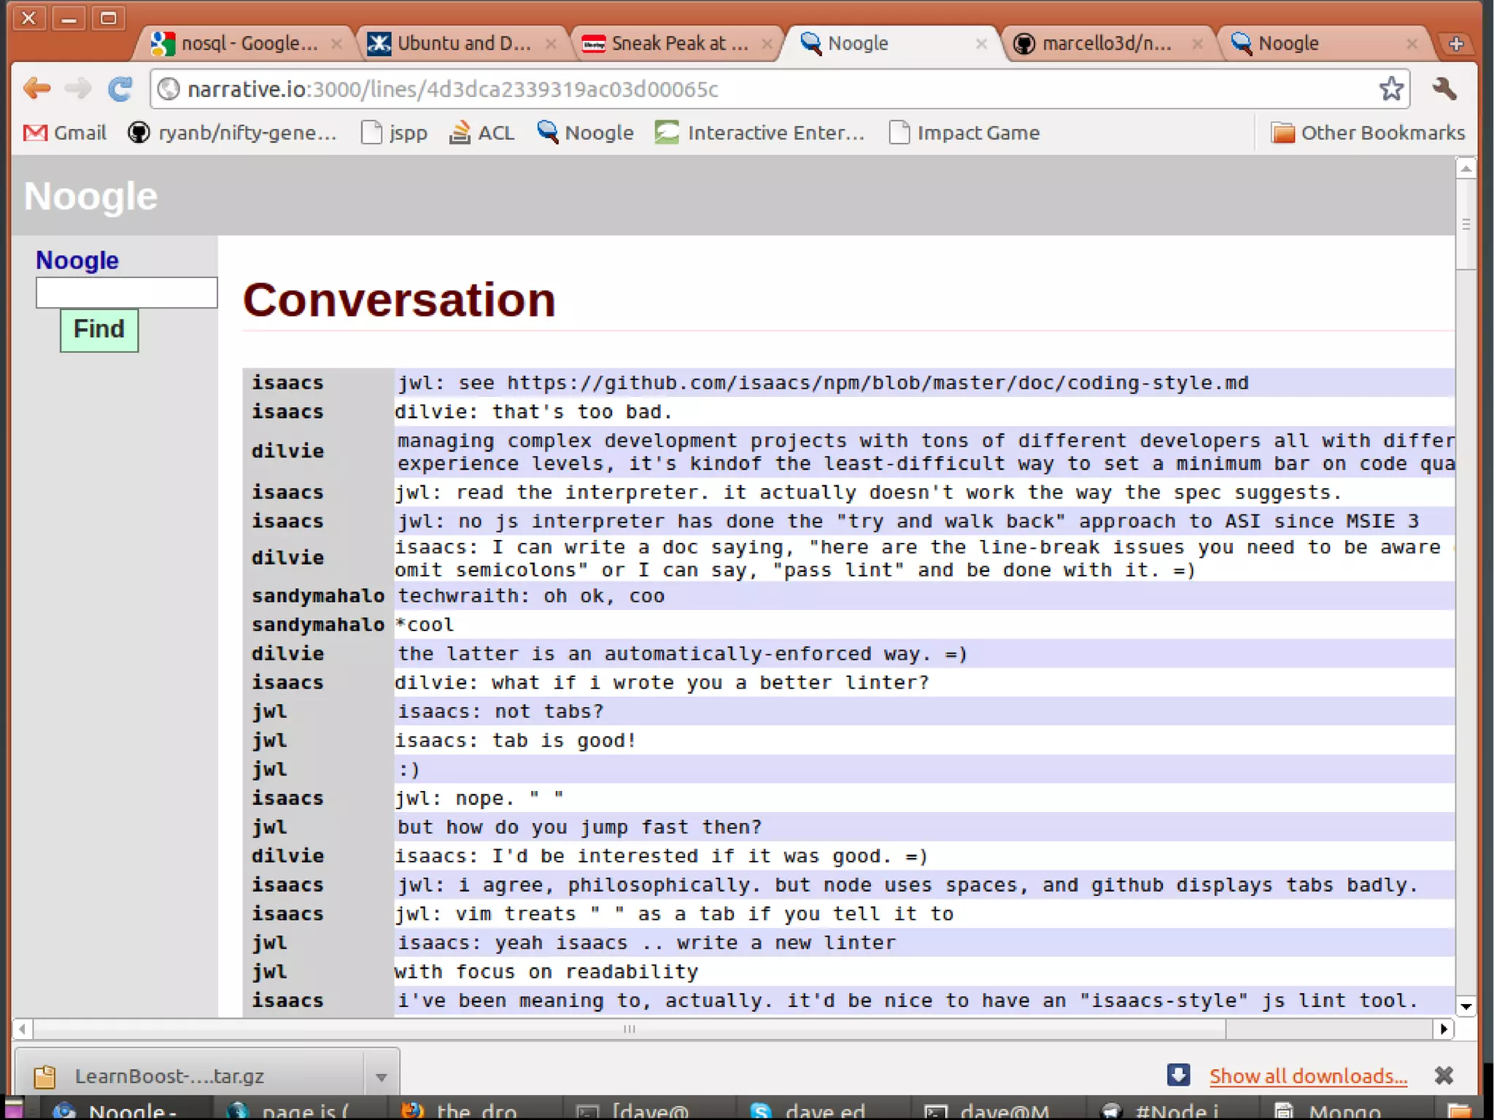Open the wrench settings menu

(1444, 89)
